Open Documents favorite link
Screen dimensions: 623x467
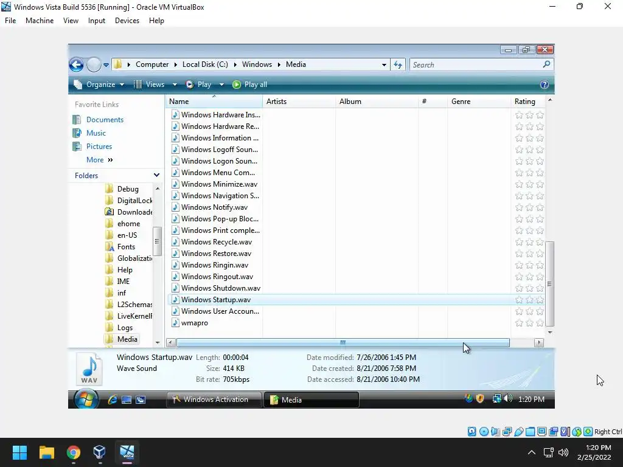click(x=105, y=120)
